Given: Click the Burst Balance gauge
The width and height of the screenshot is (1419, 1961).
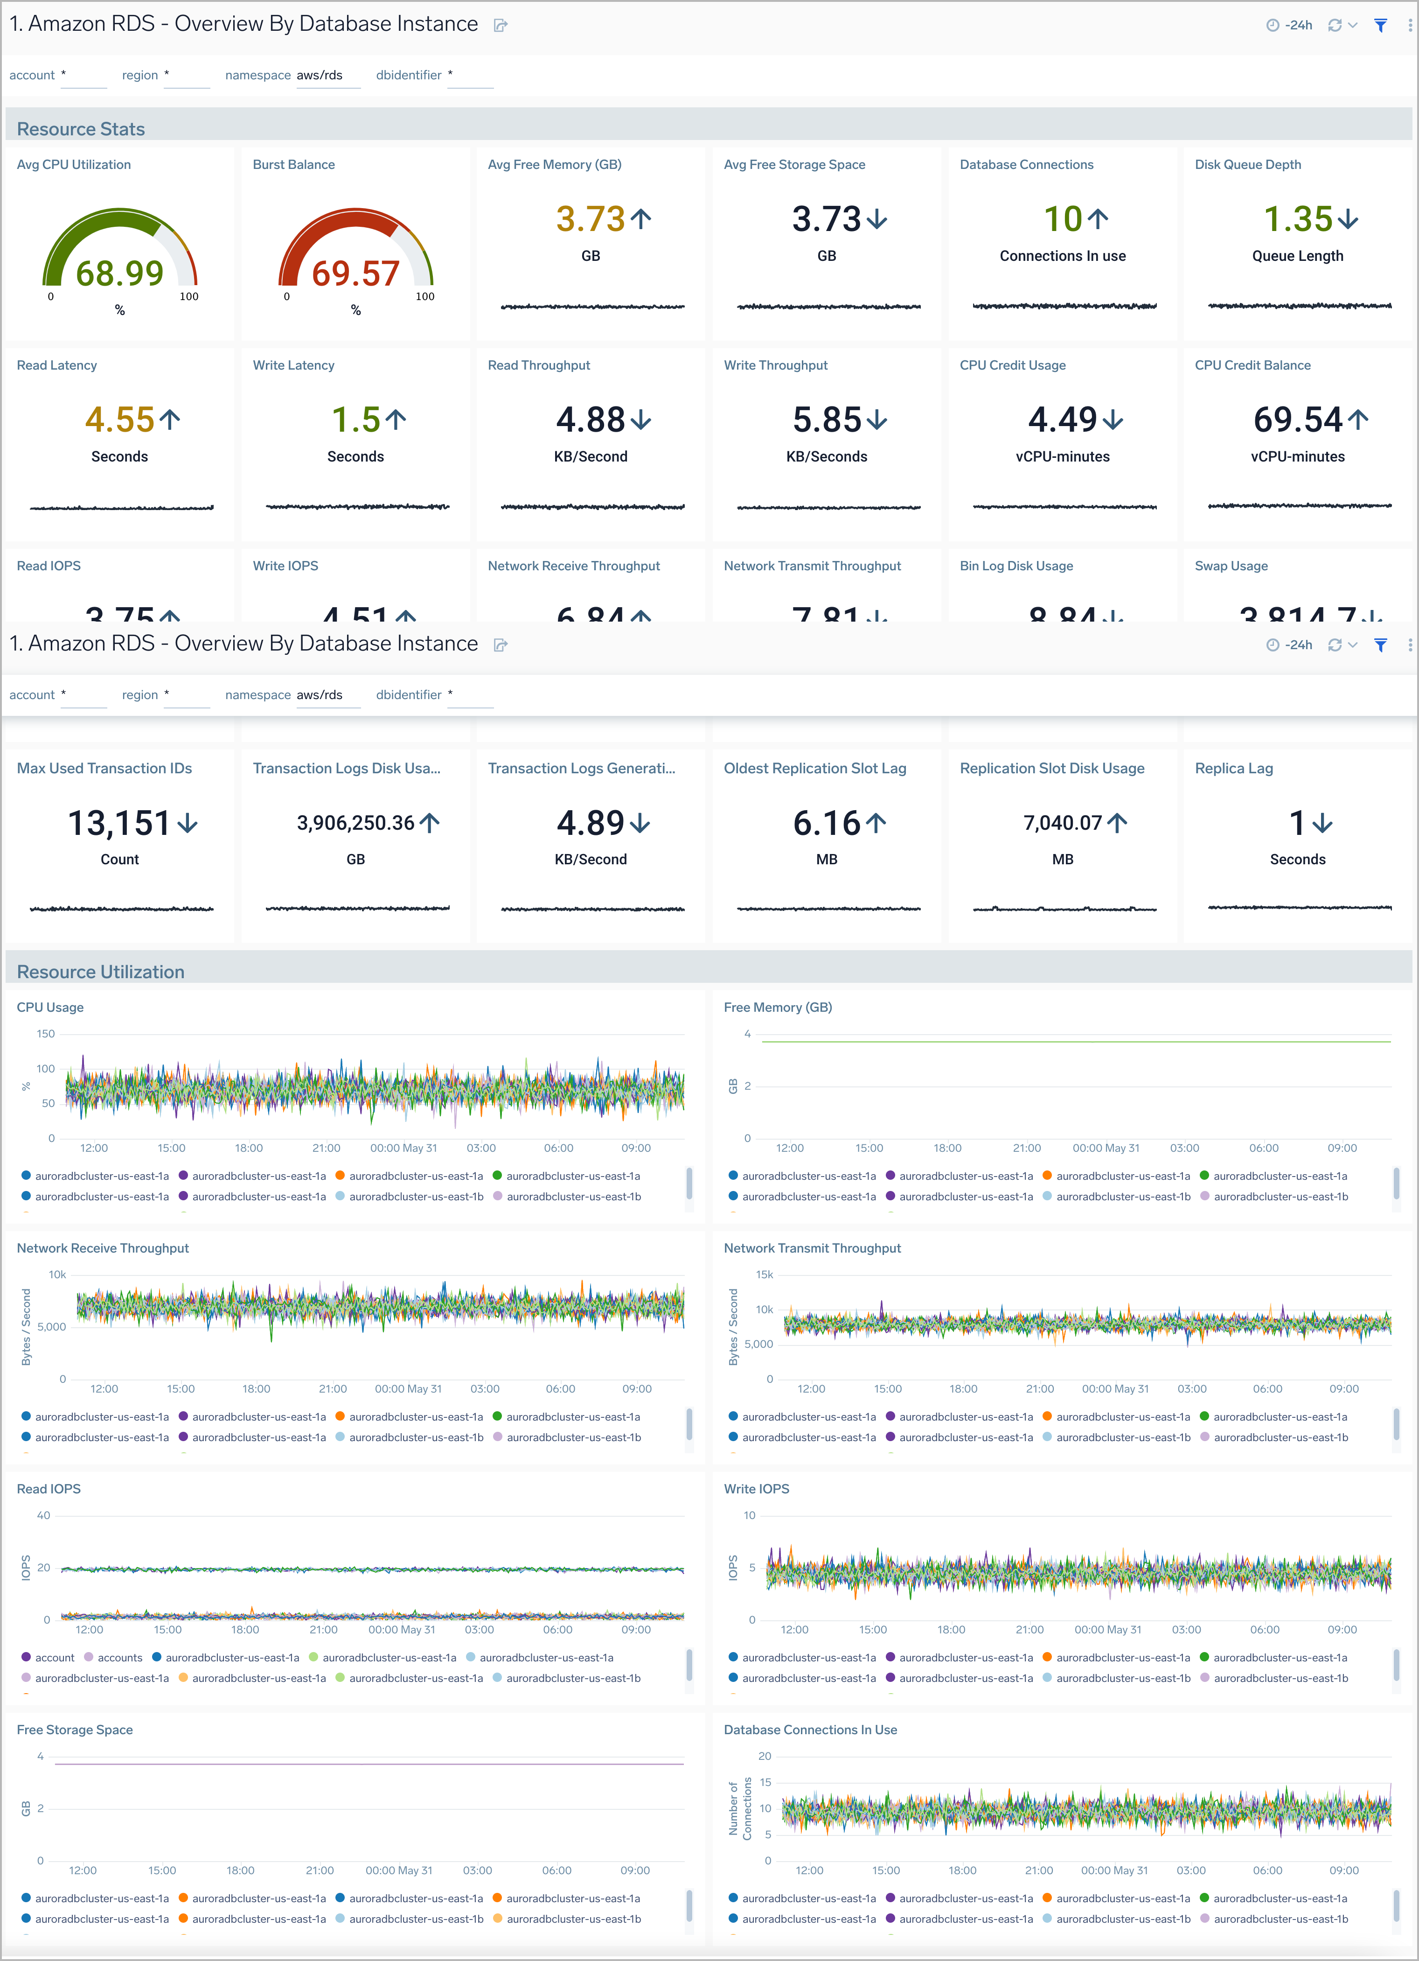Looking at the screenshot, I should 355,259.
